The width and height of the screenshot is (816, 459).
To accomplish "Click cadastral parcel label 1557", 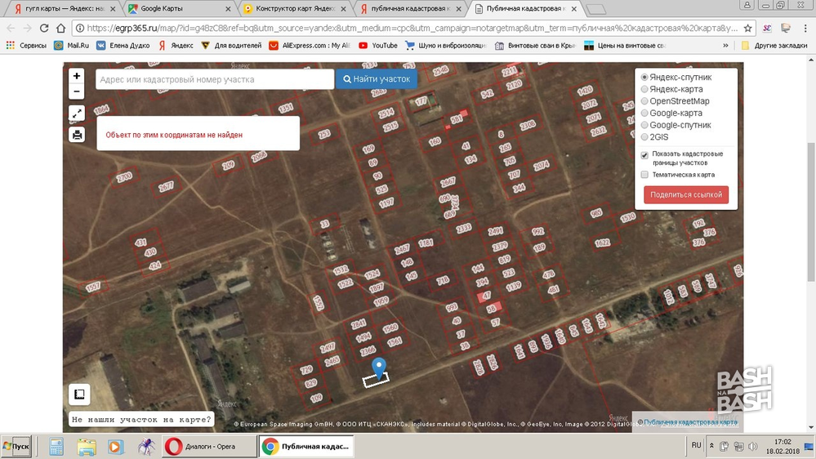I will 92,287.
